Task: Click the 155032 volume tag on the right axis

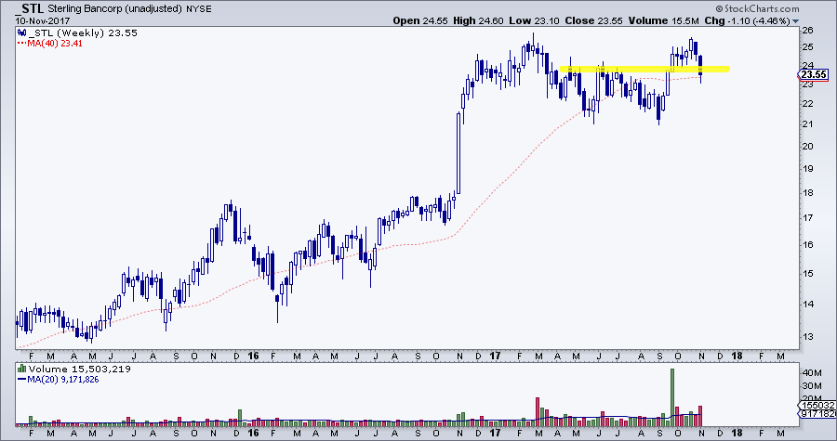Action: point(818,404)
